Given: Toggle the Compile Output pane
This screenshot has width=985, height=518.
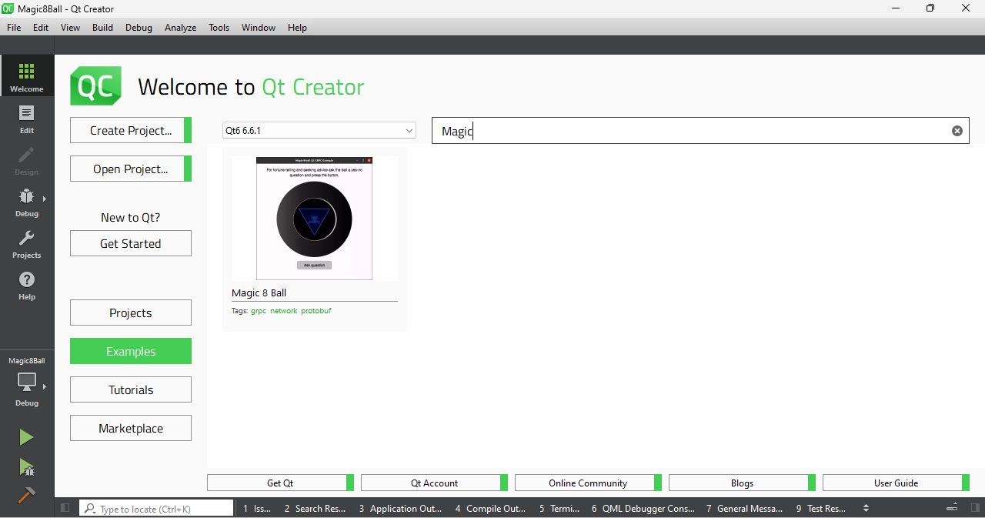Looking at the screenshot, I should [490, 508].
